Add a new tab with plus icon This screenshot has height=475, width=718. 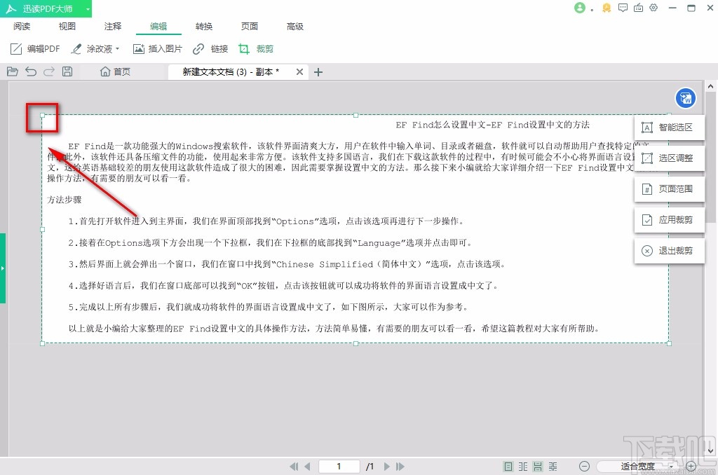tap(318, 72)
